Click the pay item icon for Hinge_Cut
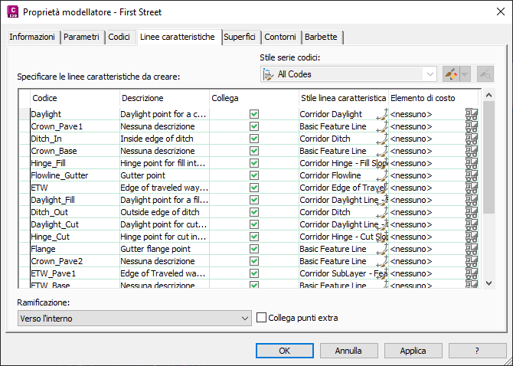Image resolution: width=513 pixels, height=366 pixels. pos(472,237)
